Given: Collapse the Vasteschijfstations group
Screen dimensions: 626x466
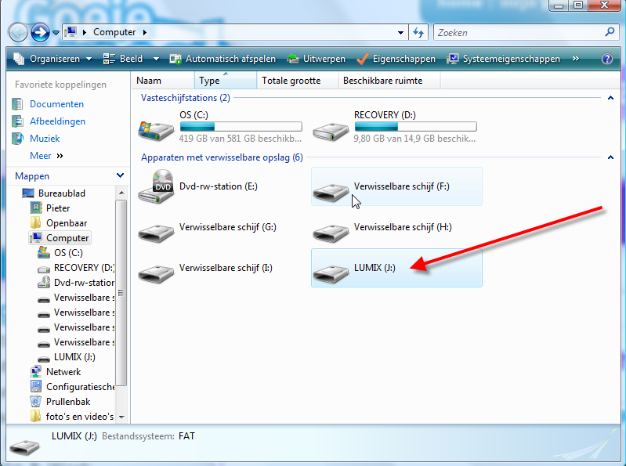Looking at the screenshot, I should (610, 98).
